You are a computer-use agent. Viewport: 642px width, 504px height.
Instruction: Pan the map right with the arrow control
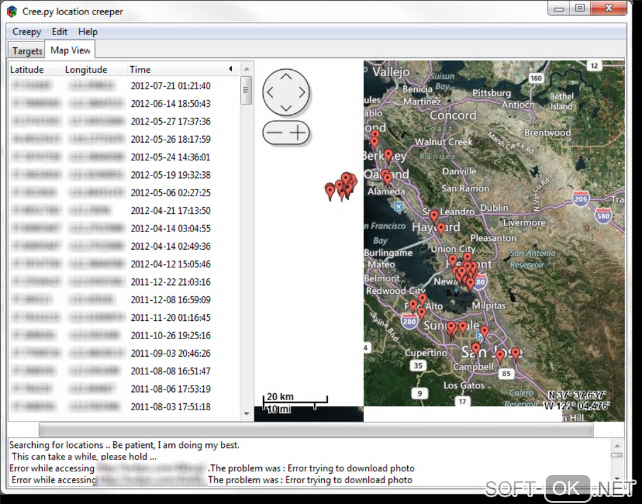coord(302,92)
